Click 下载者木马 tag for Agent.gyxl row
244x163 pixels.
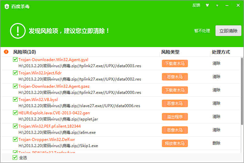point(175,64)
